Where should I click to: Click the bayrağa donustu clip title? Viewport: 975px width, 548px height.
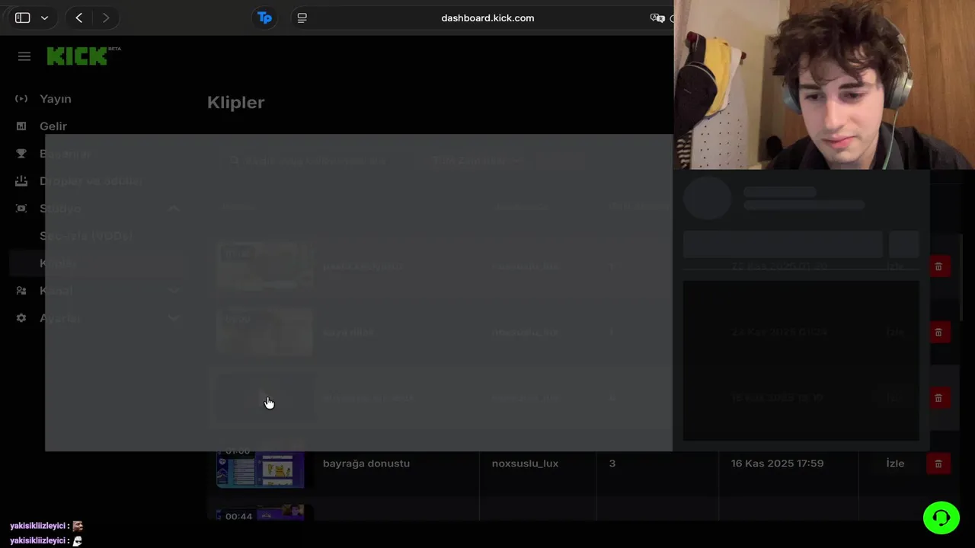[x=366, y=464]
